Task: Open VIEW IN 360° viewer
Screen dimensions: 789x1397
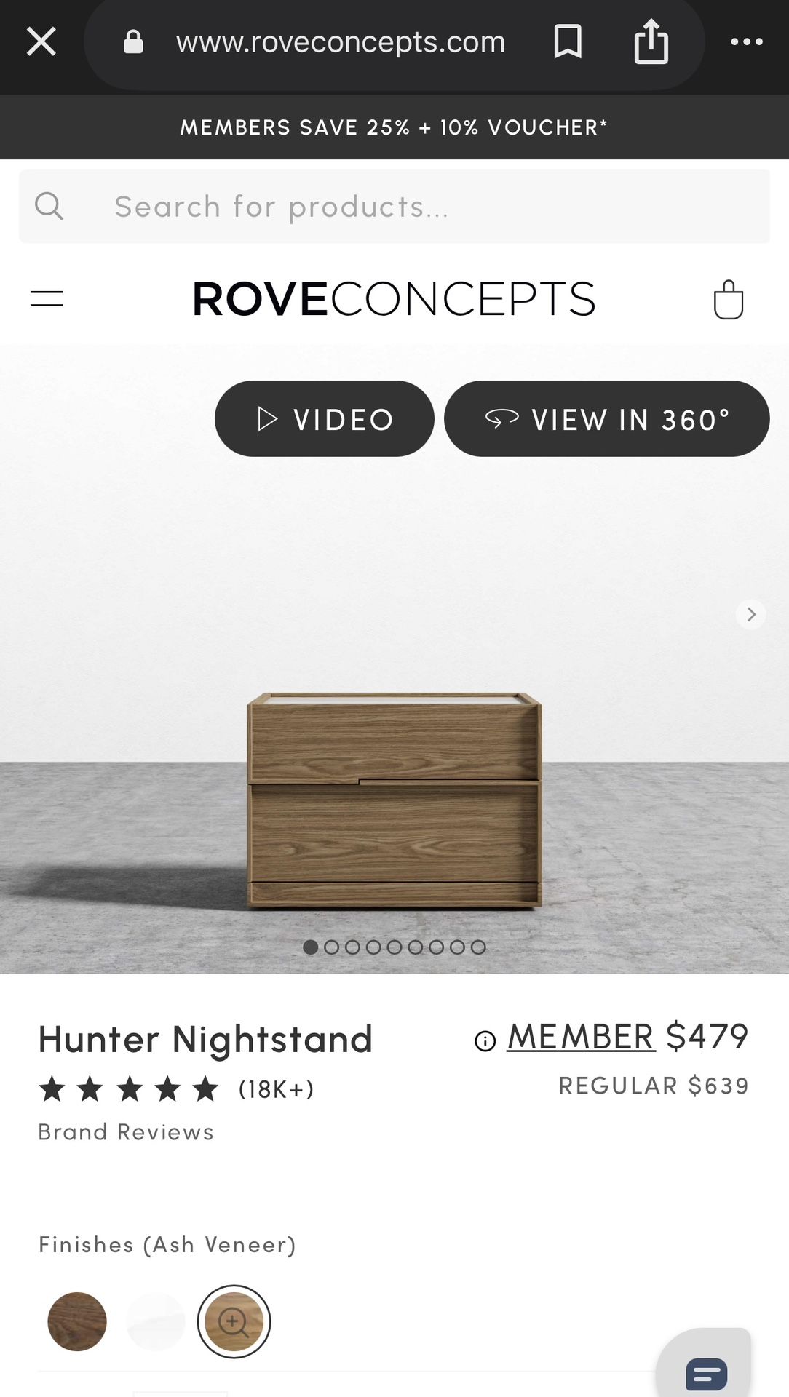Action: point(607,419)
